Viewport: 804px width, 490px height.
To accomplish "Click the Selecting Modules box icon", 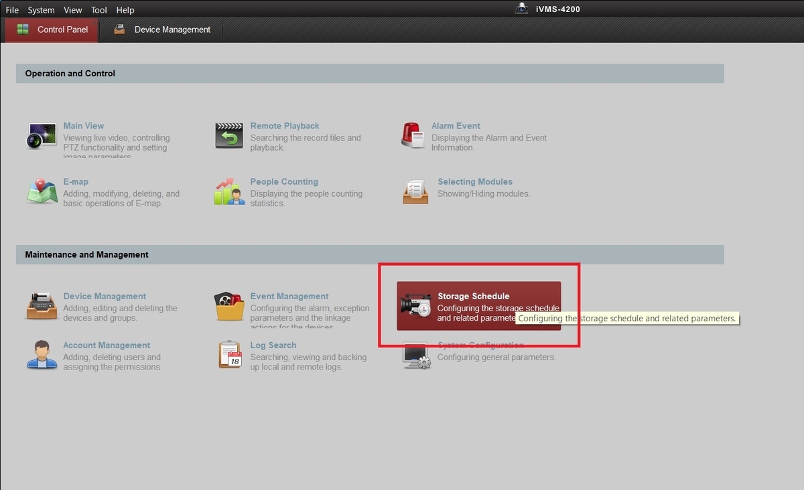I will click(x=415, y=191).
